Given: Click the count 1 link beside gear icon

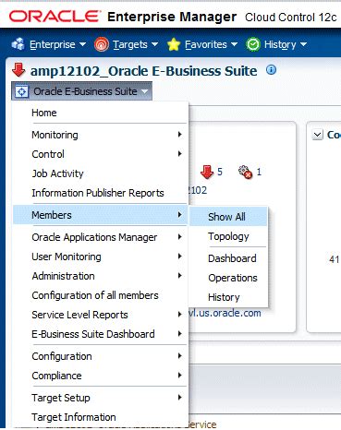Looking at the screenshot, I should tap(259, 172).
